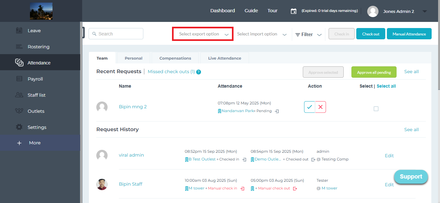This screenshot has height=203, width=440.
Task: Open Settings gear in sidebar
Action: point(19,127)
